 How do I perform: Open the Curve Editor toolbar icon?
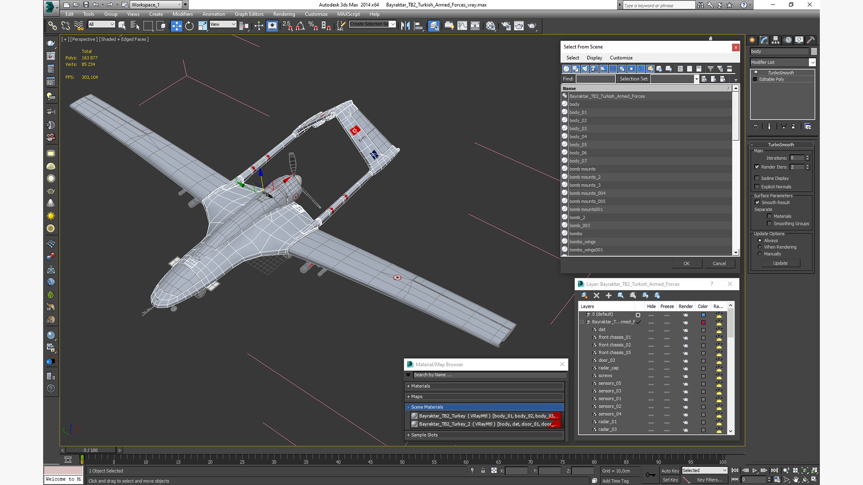click(462, 26)
